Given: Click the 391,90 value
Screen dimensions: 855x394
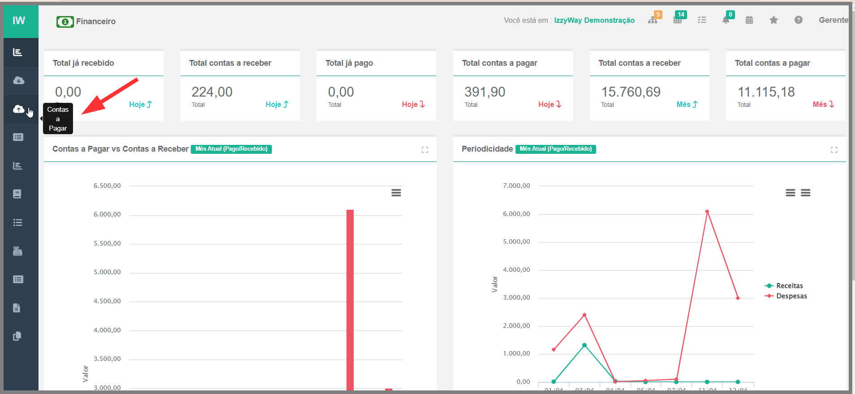Looking at the screenshot, I should click(485, 92).
